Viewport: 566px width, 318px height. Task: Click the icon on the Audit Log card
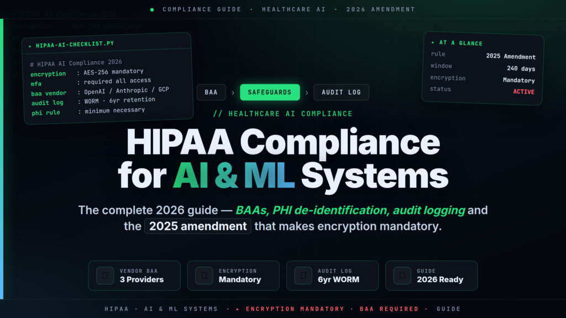click(303, 275)
